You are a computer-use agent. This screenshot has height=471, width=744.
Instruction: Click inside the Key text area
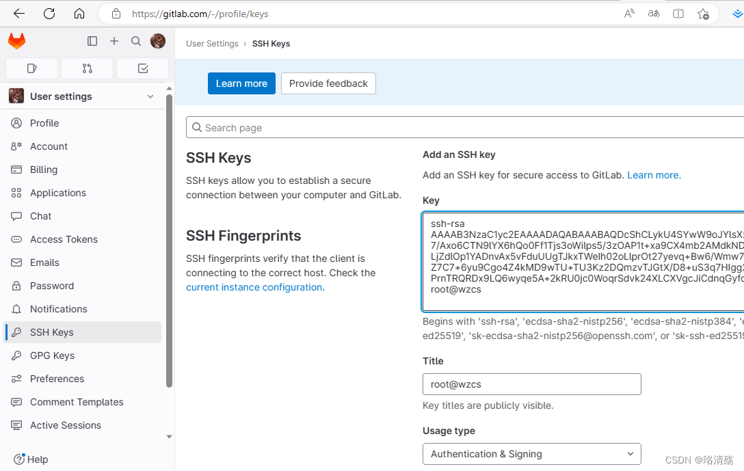[x=583, y=262]
